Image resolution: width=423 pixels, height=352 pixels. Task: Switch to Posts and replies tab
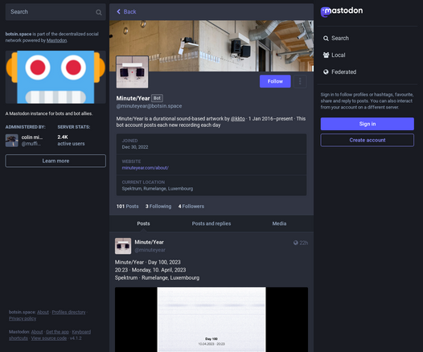(211, 223)
